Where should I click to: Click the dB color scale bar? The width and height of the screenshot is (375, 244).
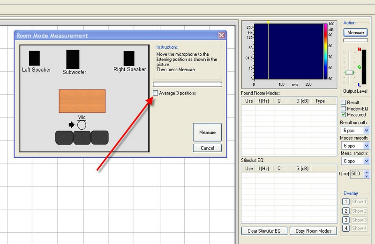click(325, 51)
